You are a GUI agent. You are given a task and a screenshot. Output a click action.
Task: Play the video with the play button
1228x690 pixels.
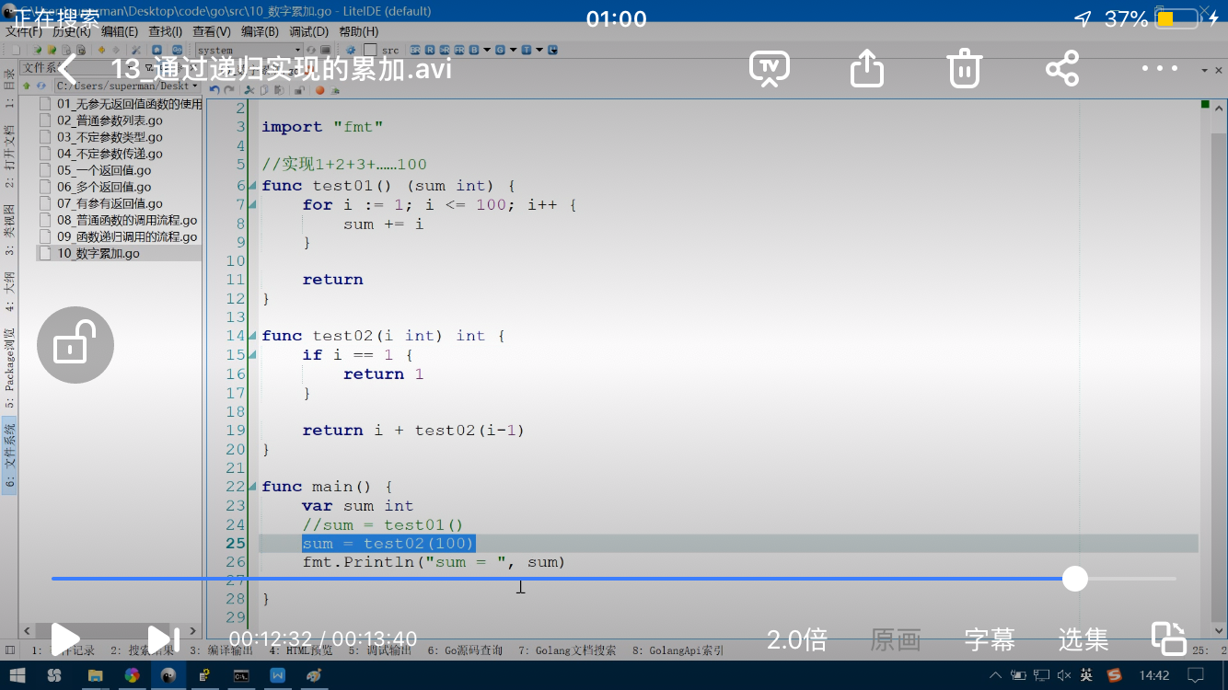(x=64, y=638)
